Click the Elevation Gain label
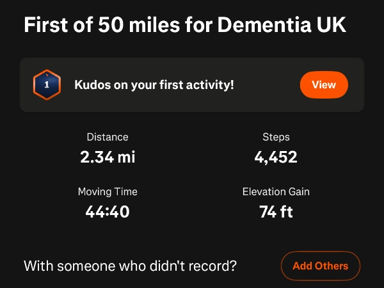The height and width of the screenshot is (288, 384). (276, 192)
